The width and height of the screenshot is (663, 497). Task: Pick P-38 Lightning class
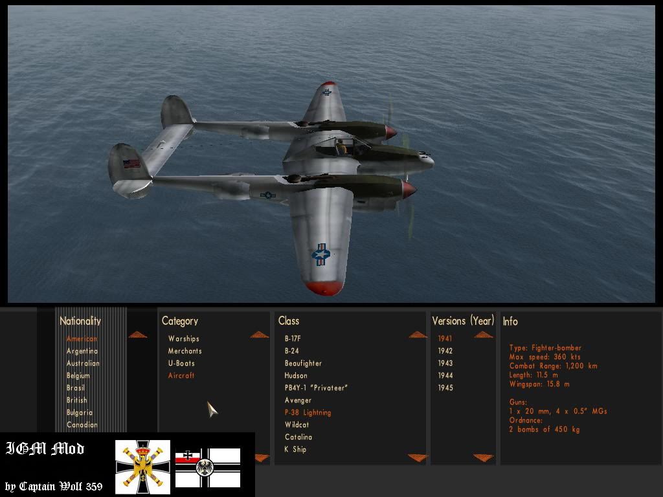pyautogui.click(x=308, y=412)
